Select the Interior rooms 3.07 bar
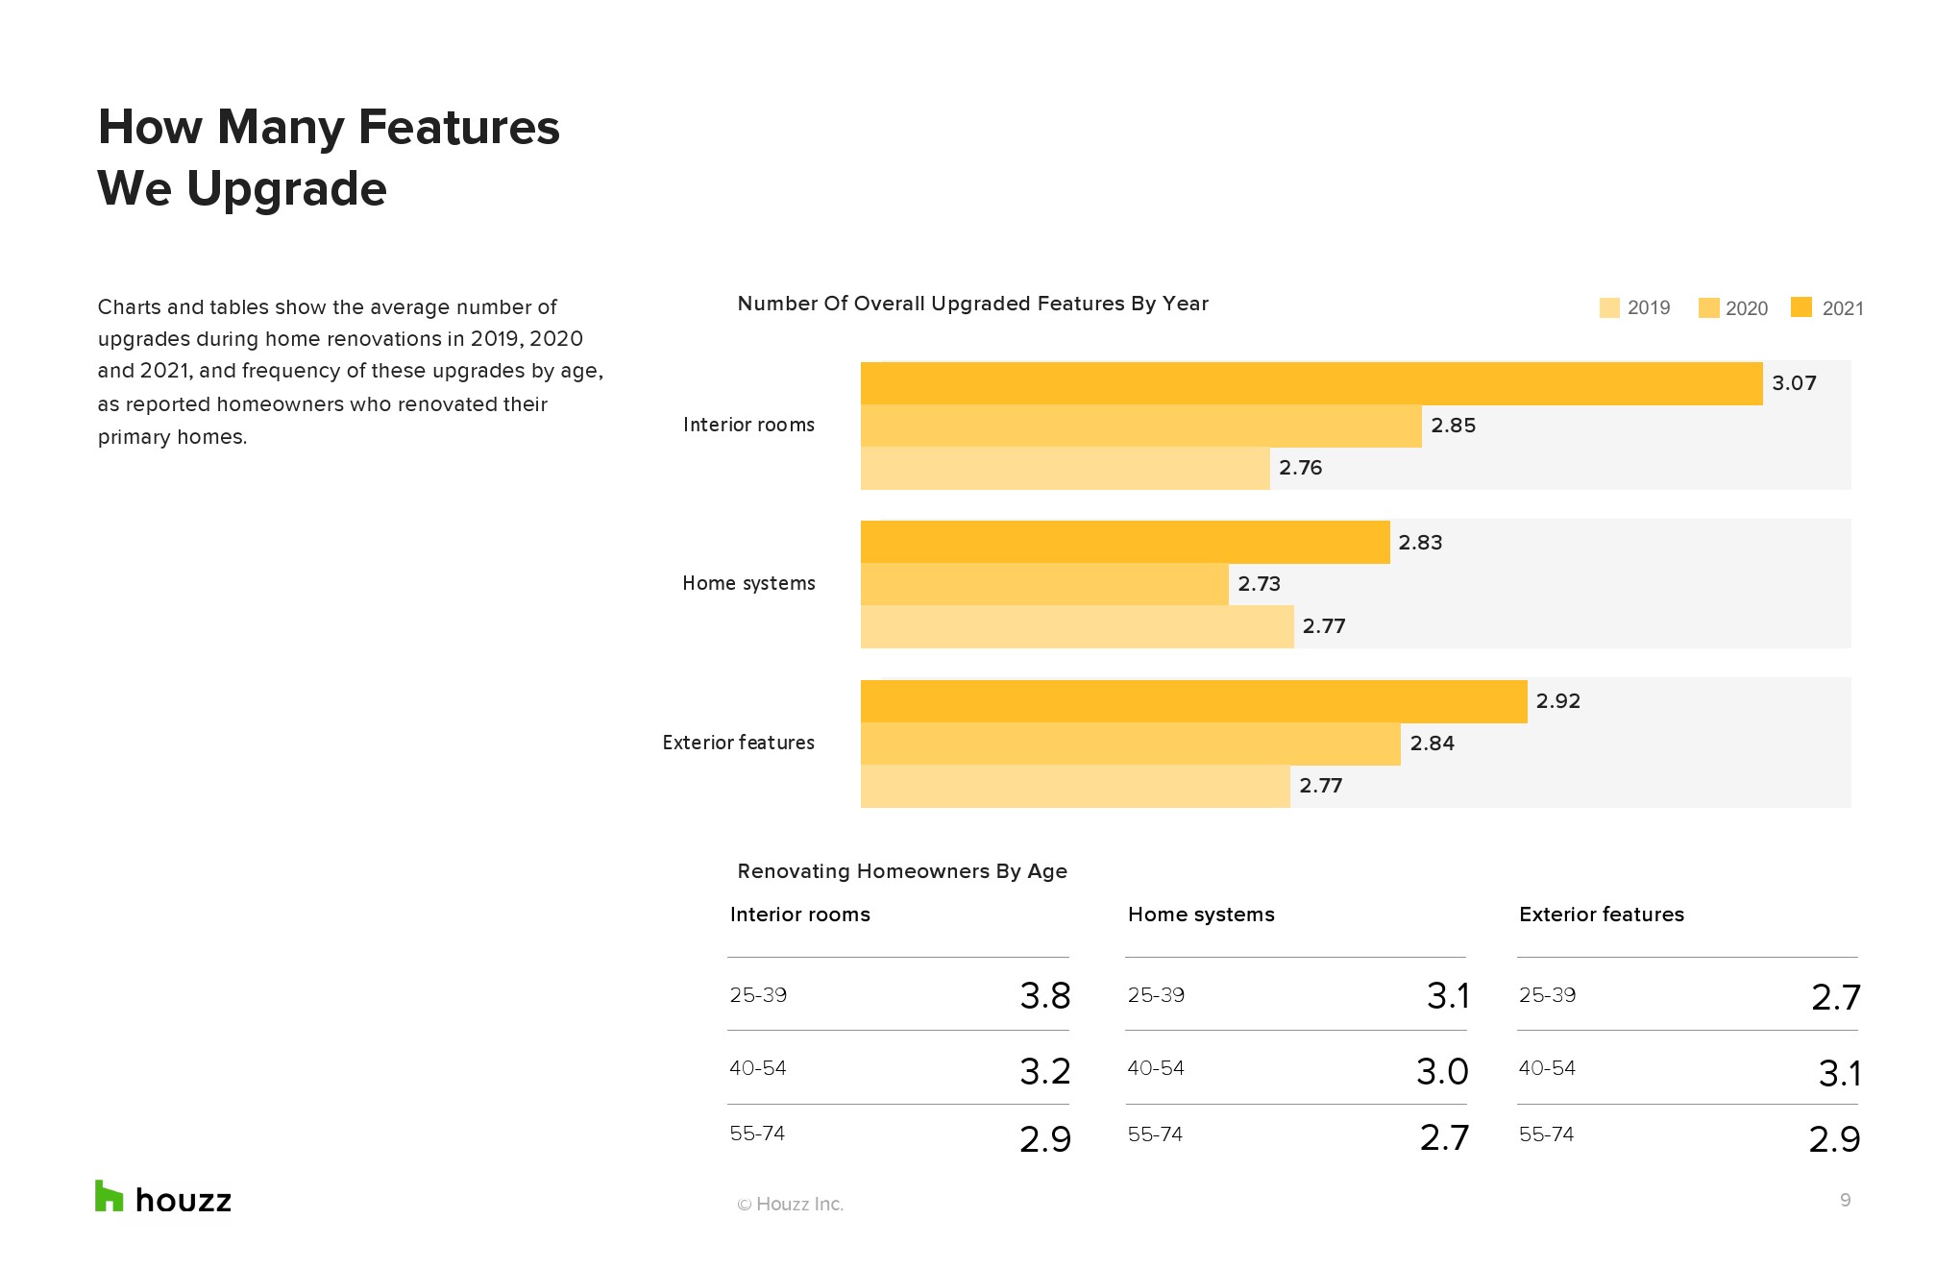 pos(1311,383)
